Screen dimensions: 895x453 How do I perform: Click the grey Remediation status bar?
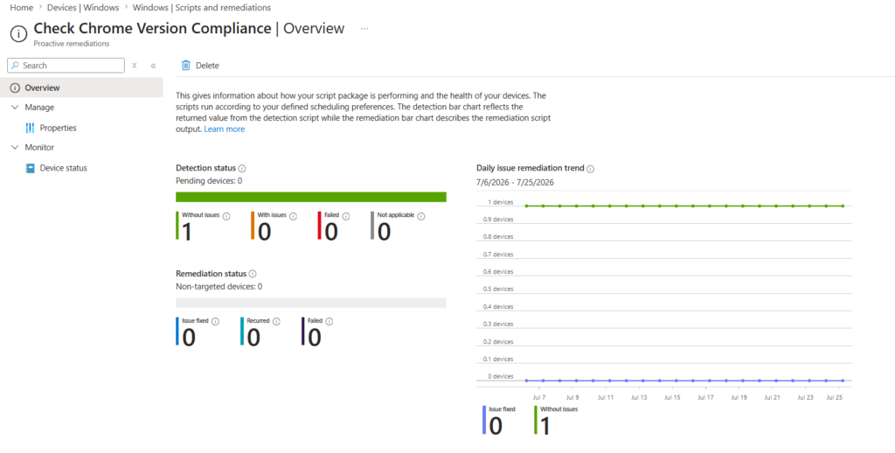[x=311, y=303]
